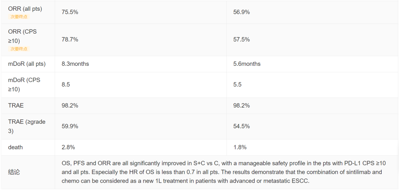Click the 8.5 mDoR value
The width and height of the screenshot is (399, 190).
[x=66, y=85]
